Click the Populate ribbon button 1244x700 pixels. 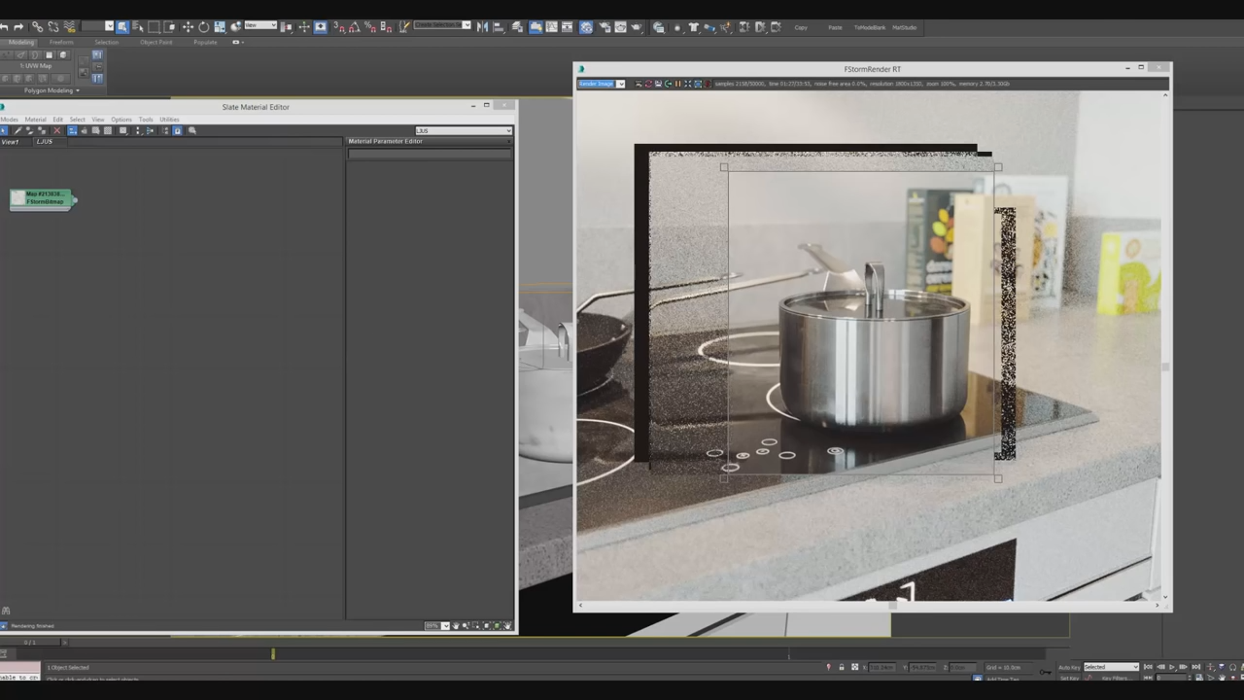205,42
